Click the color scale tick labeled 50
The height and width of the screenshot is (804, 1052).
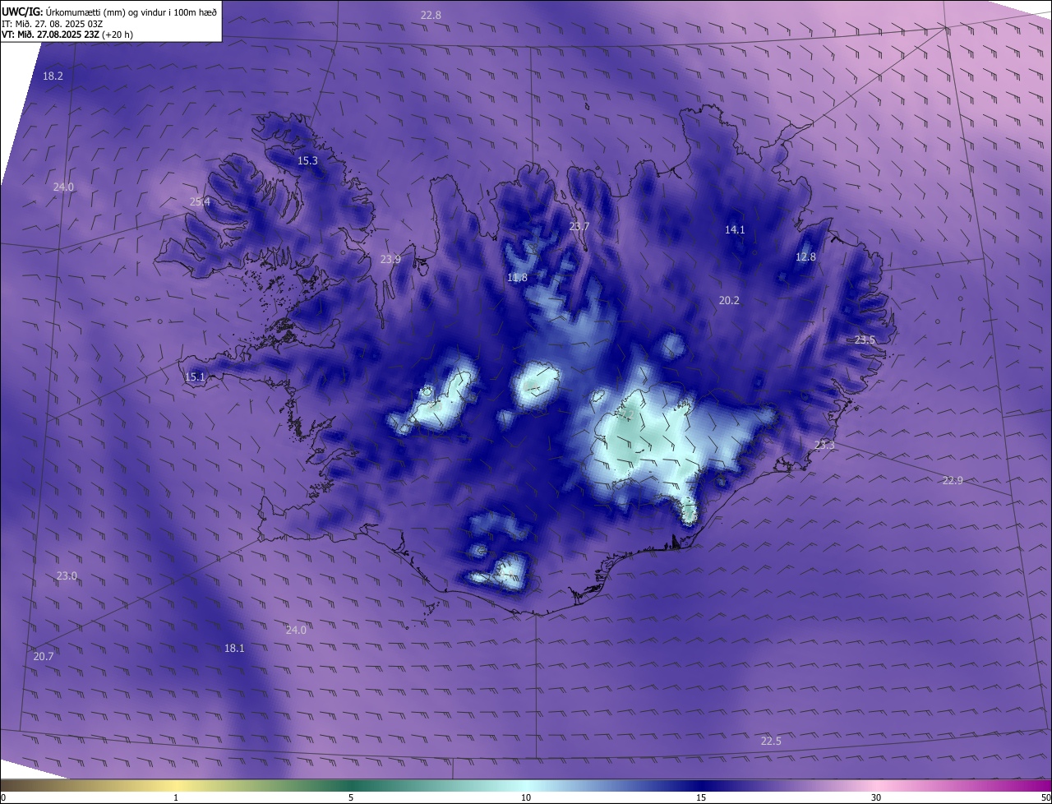[1045, 797]
